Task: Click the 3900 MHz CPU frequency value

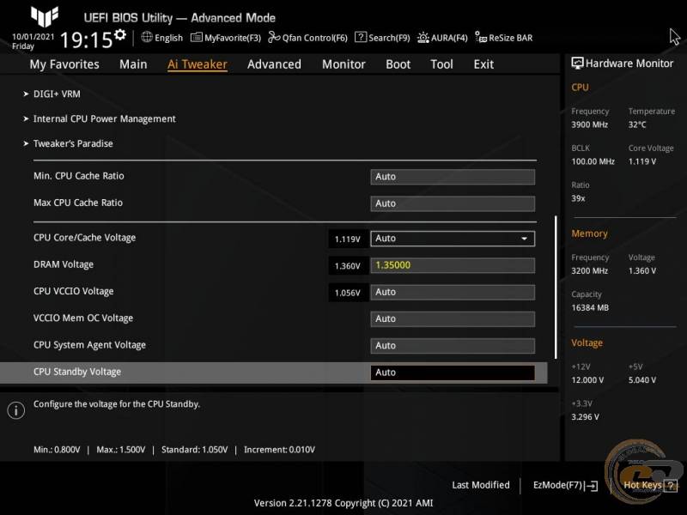Action: tap(590, 124)
